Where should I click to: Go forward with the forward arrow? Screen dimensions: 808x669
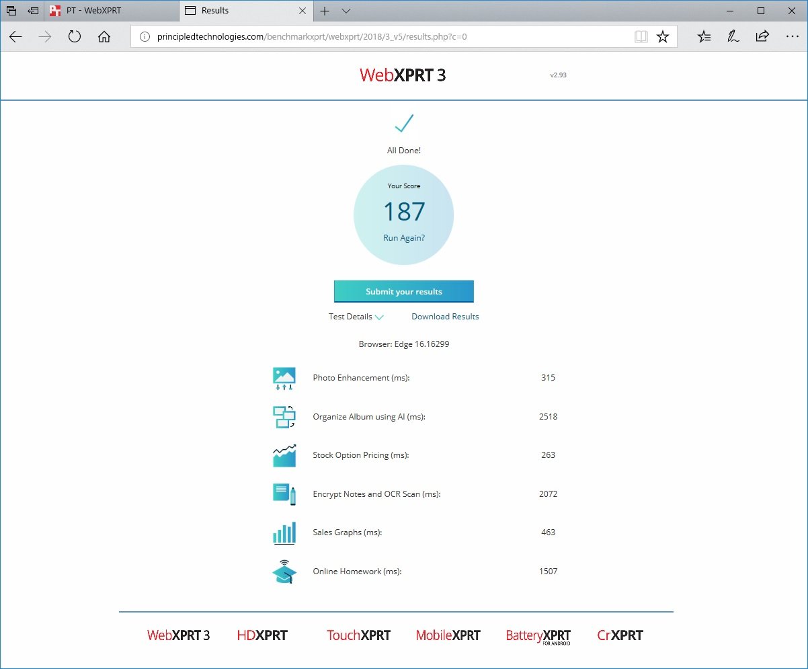click(45, 37)
